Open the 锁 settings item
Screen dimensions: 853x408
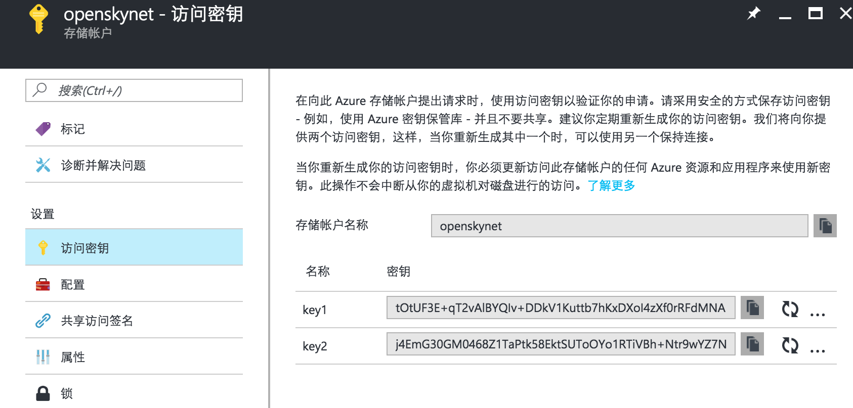pos(134,393)
